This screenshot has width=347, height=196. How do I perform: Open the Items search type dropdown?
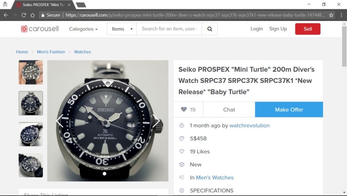[x=121, y=29]
